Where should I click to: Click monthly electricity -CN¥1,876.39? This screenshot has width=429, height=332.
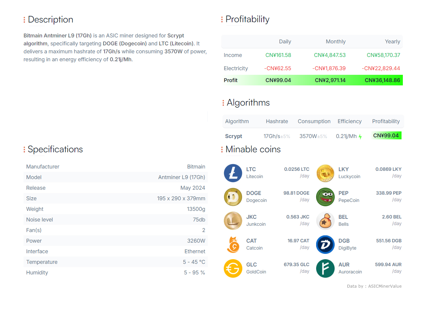[x=329, y=68]
